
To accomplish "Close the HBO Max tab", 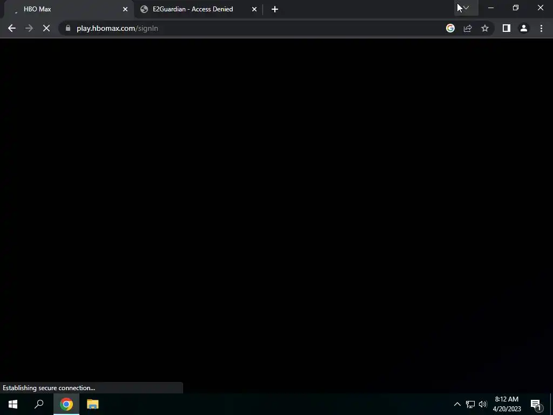I will (x=125, y=9).
